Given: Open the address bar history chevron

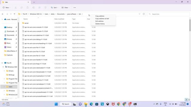Looking at the screenshot, I should click(139, 14).
